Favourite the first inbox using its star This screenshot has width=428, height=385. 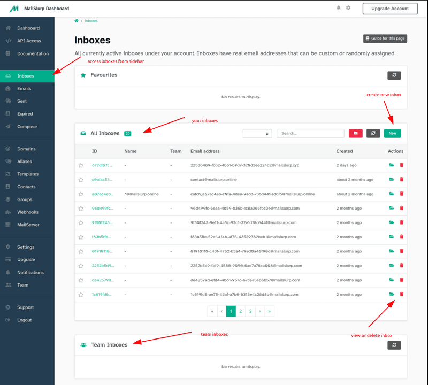(81, 165)
